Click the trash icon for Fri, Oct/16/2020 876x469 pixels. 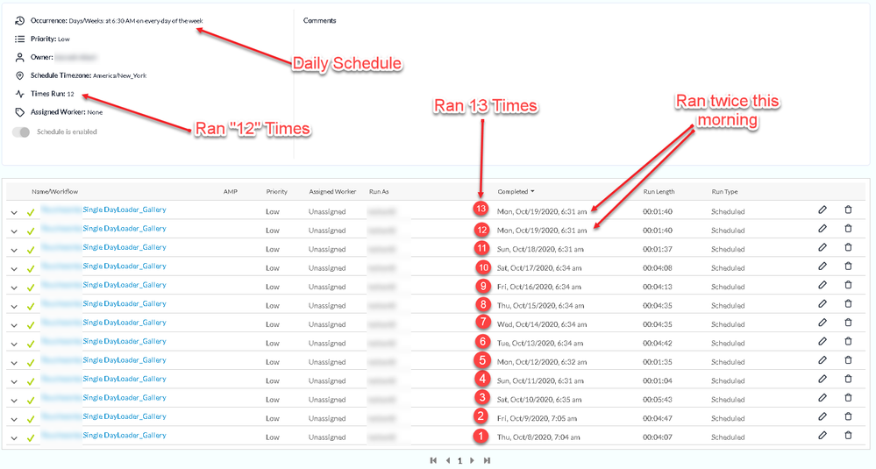click(848, 285)
